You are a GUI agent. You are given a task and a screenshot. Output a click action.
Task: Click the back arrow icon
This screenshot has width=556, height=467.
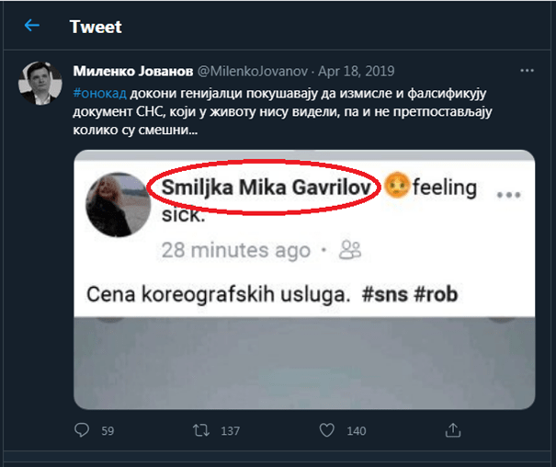coord(32,26)
